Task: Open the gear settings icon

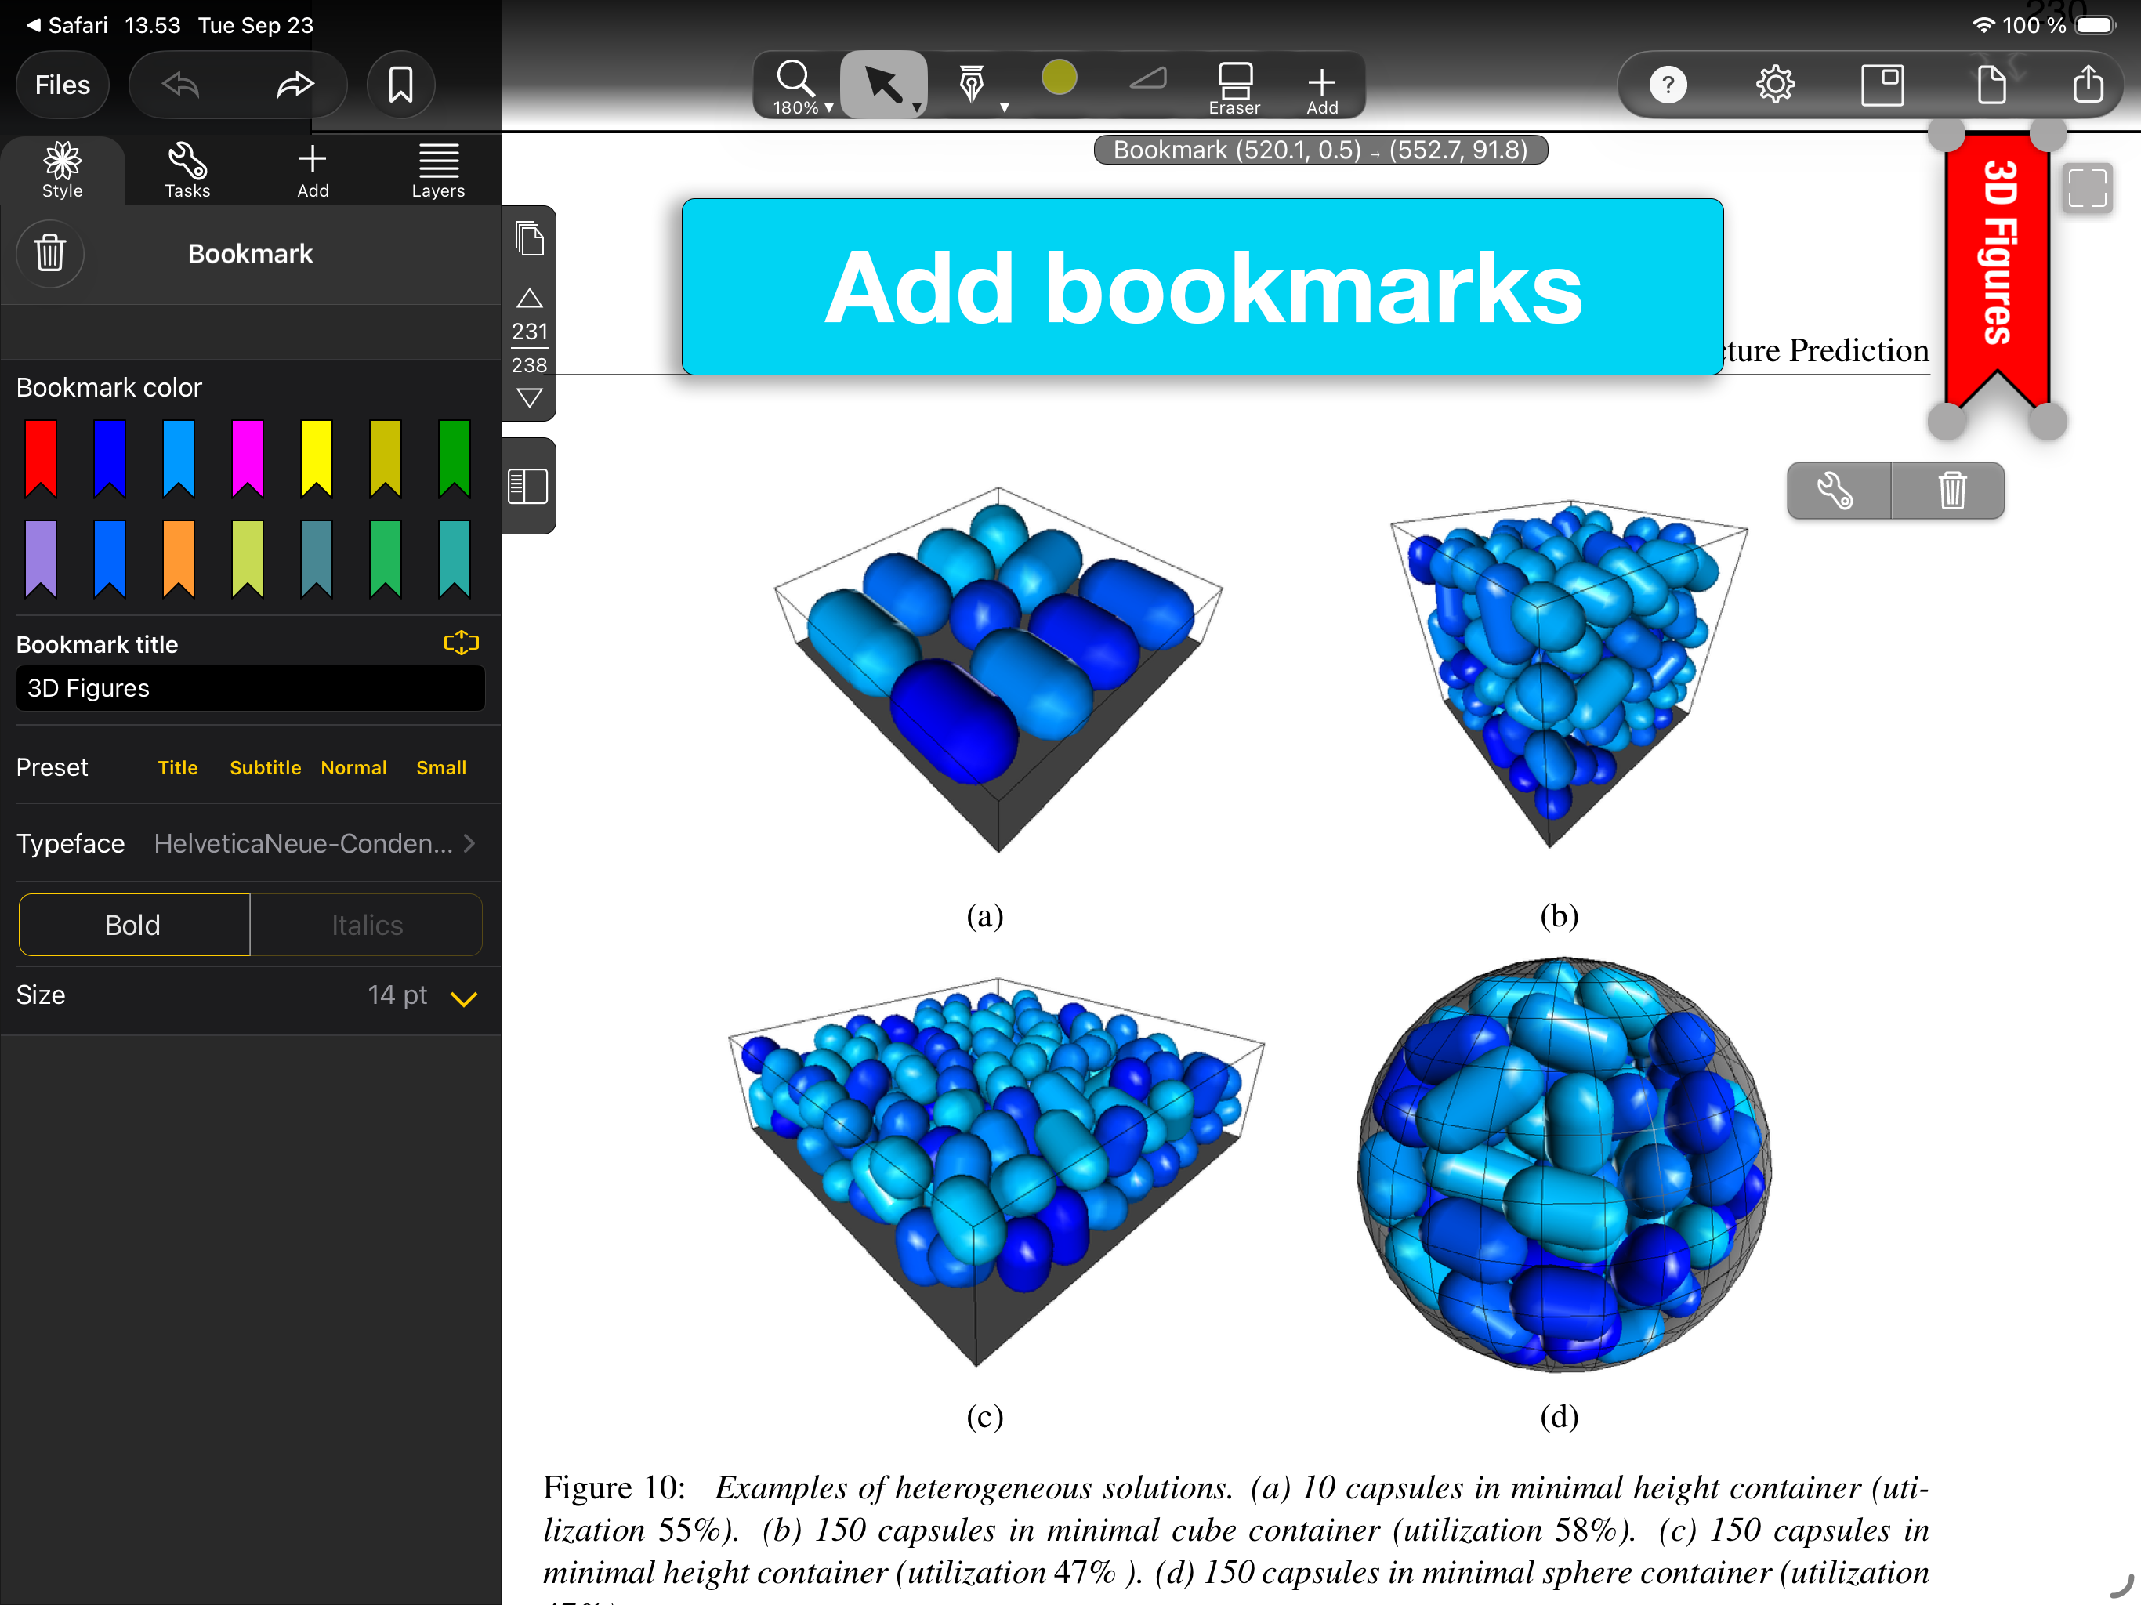Action: 1774,85
